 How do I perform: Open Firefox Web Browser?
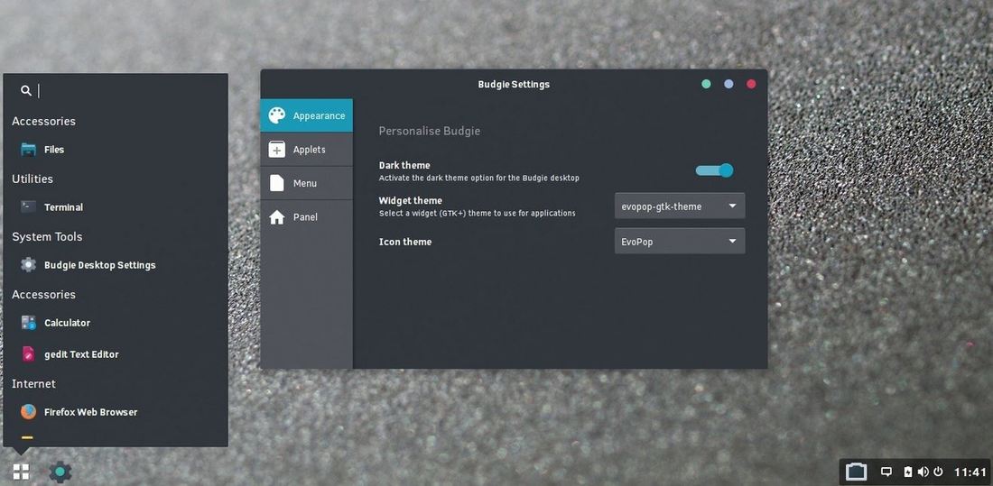[x=116, y=412]
